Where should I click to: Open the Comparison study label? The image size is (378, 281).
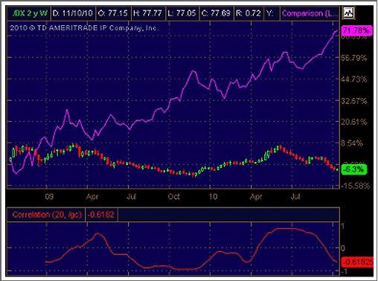(x=310, y=13)
